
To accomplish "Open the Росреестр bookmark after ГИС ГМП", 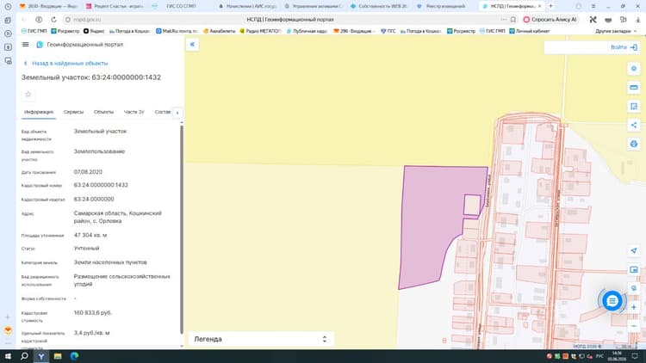I will [x=65, y=31].
